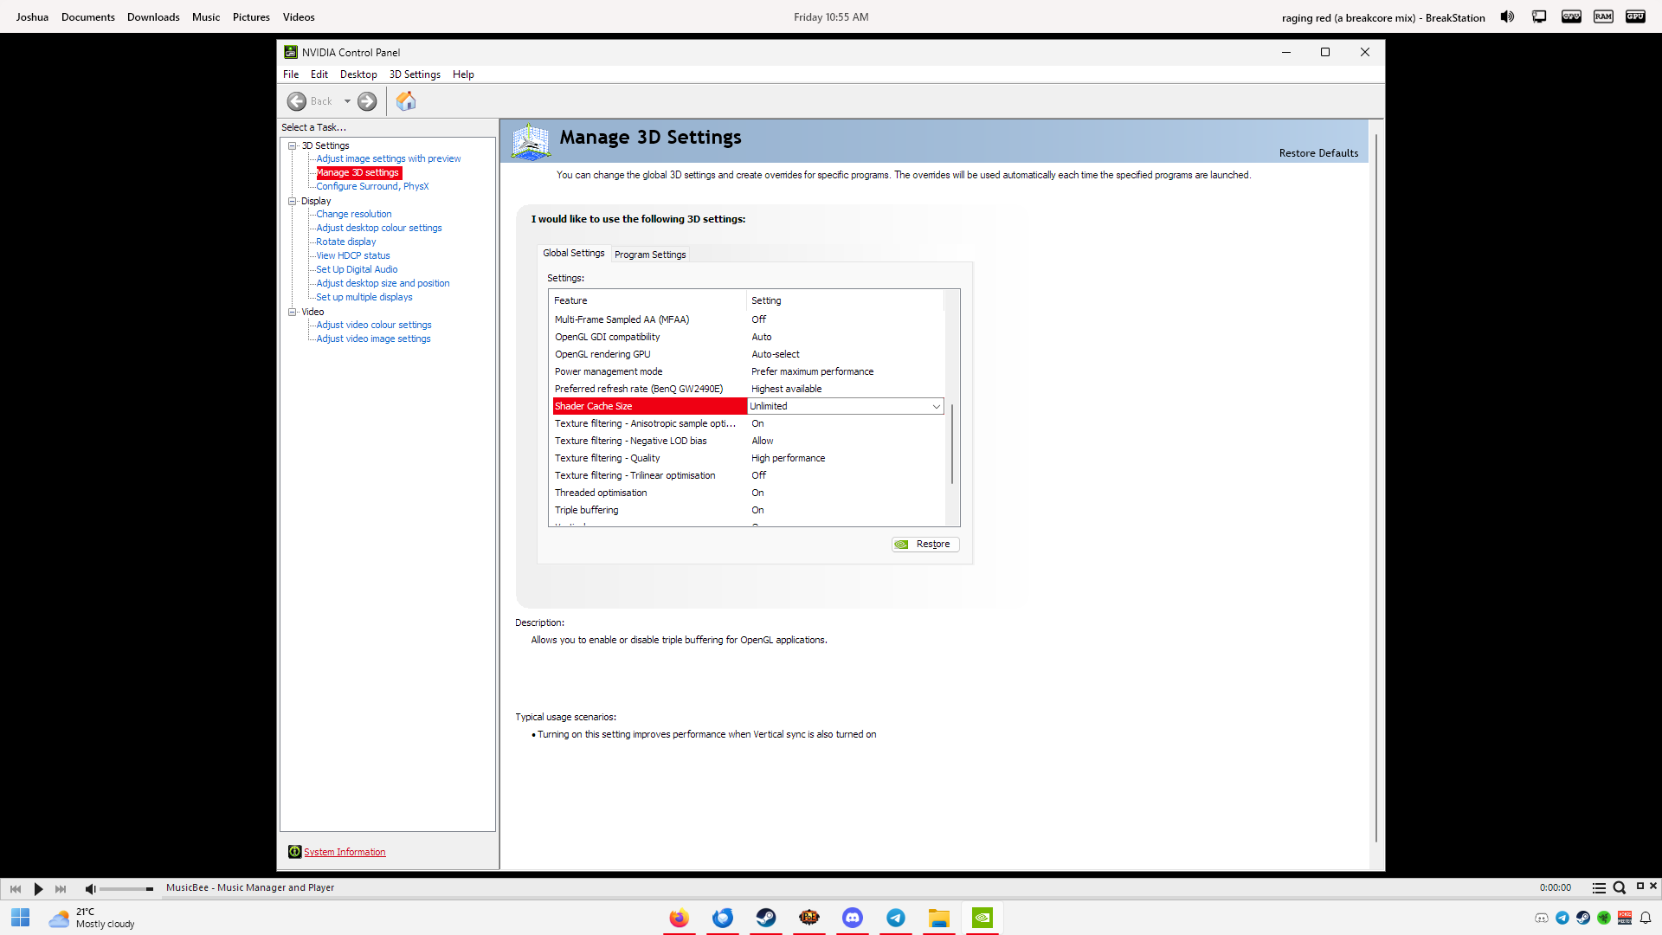Viewport: 1662px width, 935px height.
Task: Select the Texture filtering - Quality row
Action: point(748,458)
